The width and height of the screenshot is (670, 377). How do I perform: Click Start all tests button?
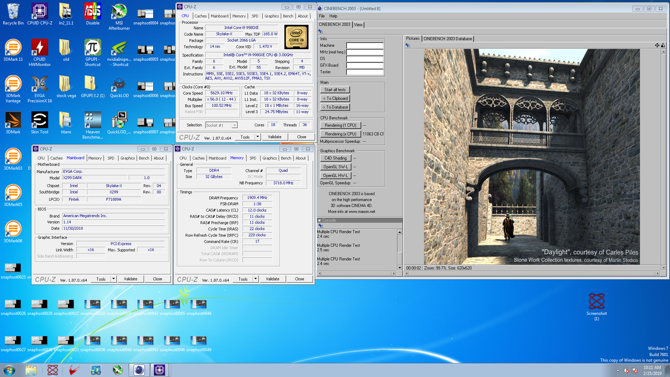335,90
